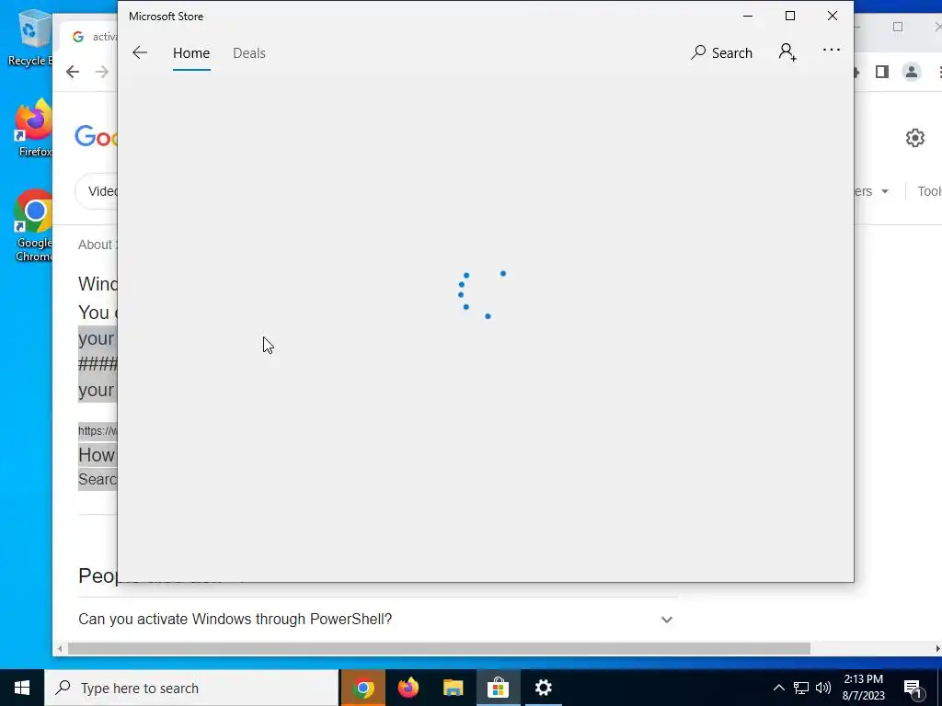
Task: Open the notification center icon
Action: point(913,689)
